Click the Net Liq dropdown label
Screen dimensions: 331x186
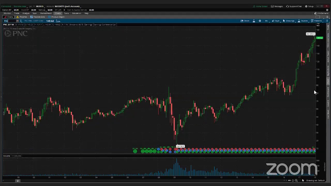tap(43, 10)
